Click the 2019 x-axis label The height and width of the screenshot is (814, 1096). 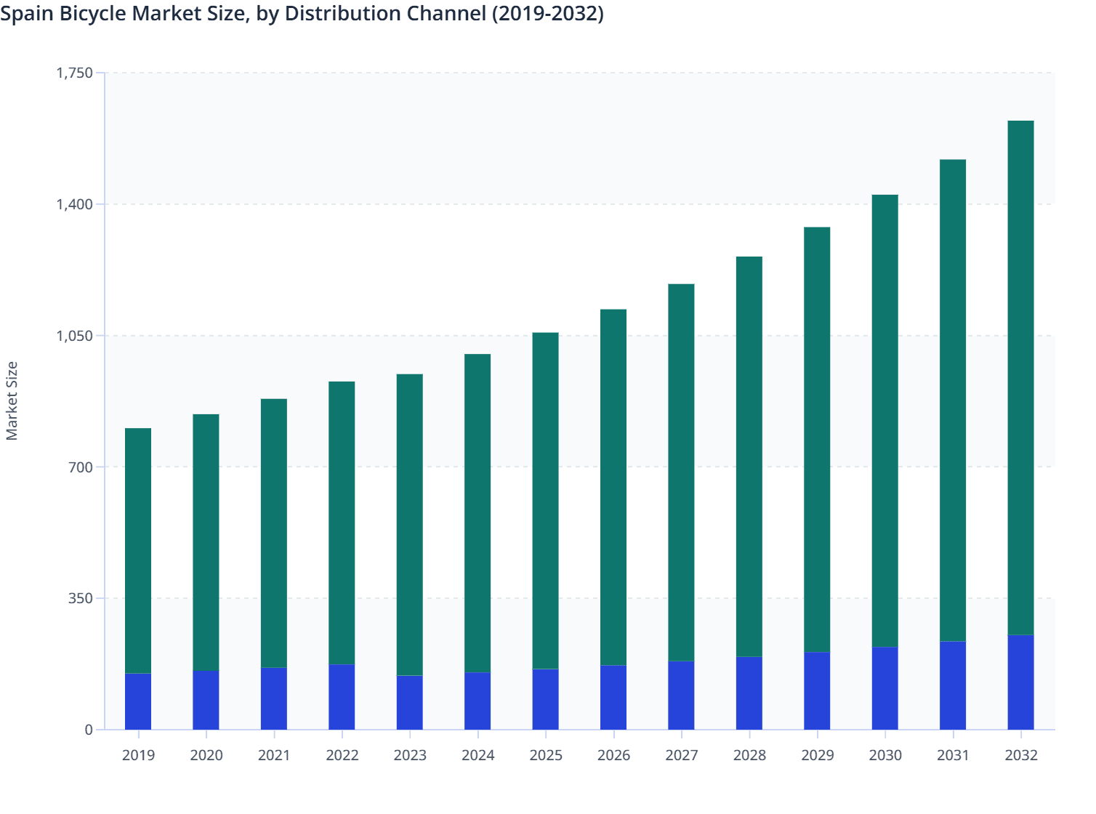click(x=139, y=755)
